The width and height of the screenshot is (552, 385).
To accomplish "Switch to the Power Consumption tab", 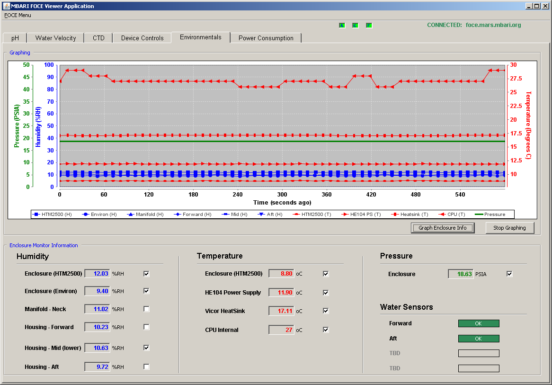I will tap(266, 38).
